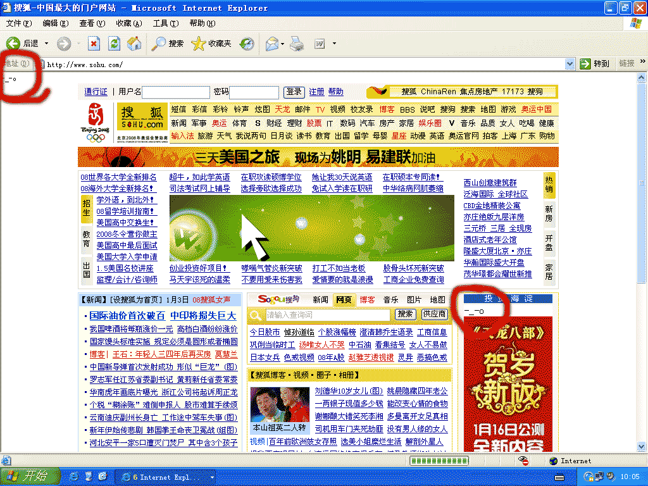Viewport: 648px width, 486px height.
Task: Click the Back arrow icon in the toolbar
Action: pyautogui.click(x=13, y=43)
